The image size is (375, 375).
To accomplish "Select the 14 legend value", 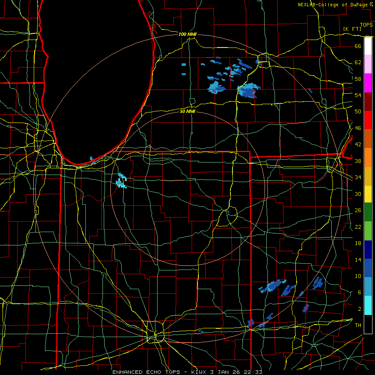I will [358, 260].
